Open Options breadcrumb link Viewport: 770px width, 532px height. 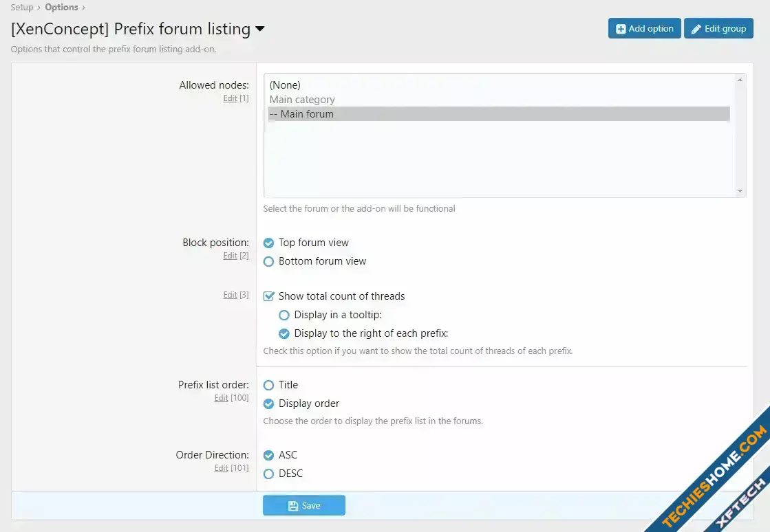[x=61, y=8]
